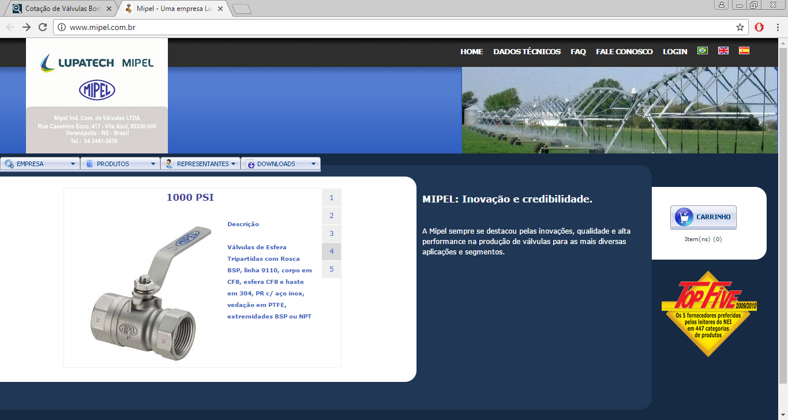Close the Mipel browser tab
Viewport: 788px width, 420px height.
tap(220, 9)
